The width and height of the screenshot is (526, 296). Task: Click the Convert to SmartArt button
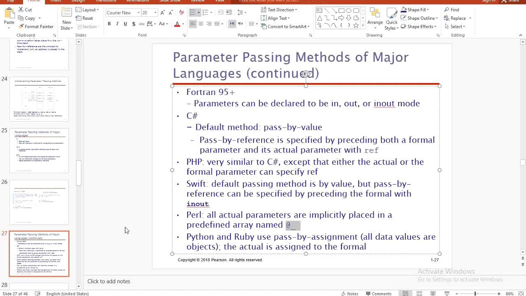point(285,26)
